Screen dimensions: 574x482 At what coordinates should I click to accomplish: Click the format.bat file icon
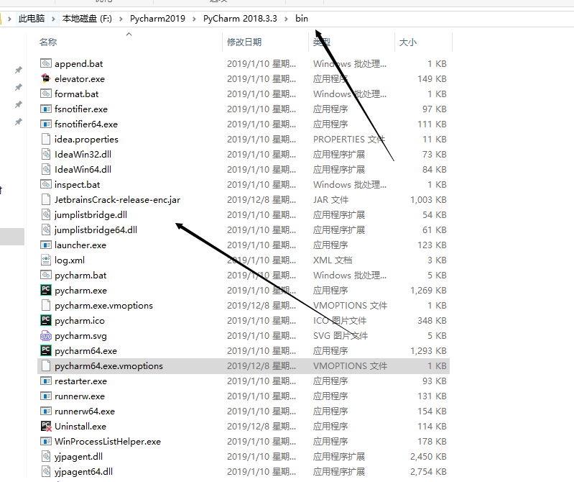(x=46, y=94)
